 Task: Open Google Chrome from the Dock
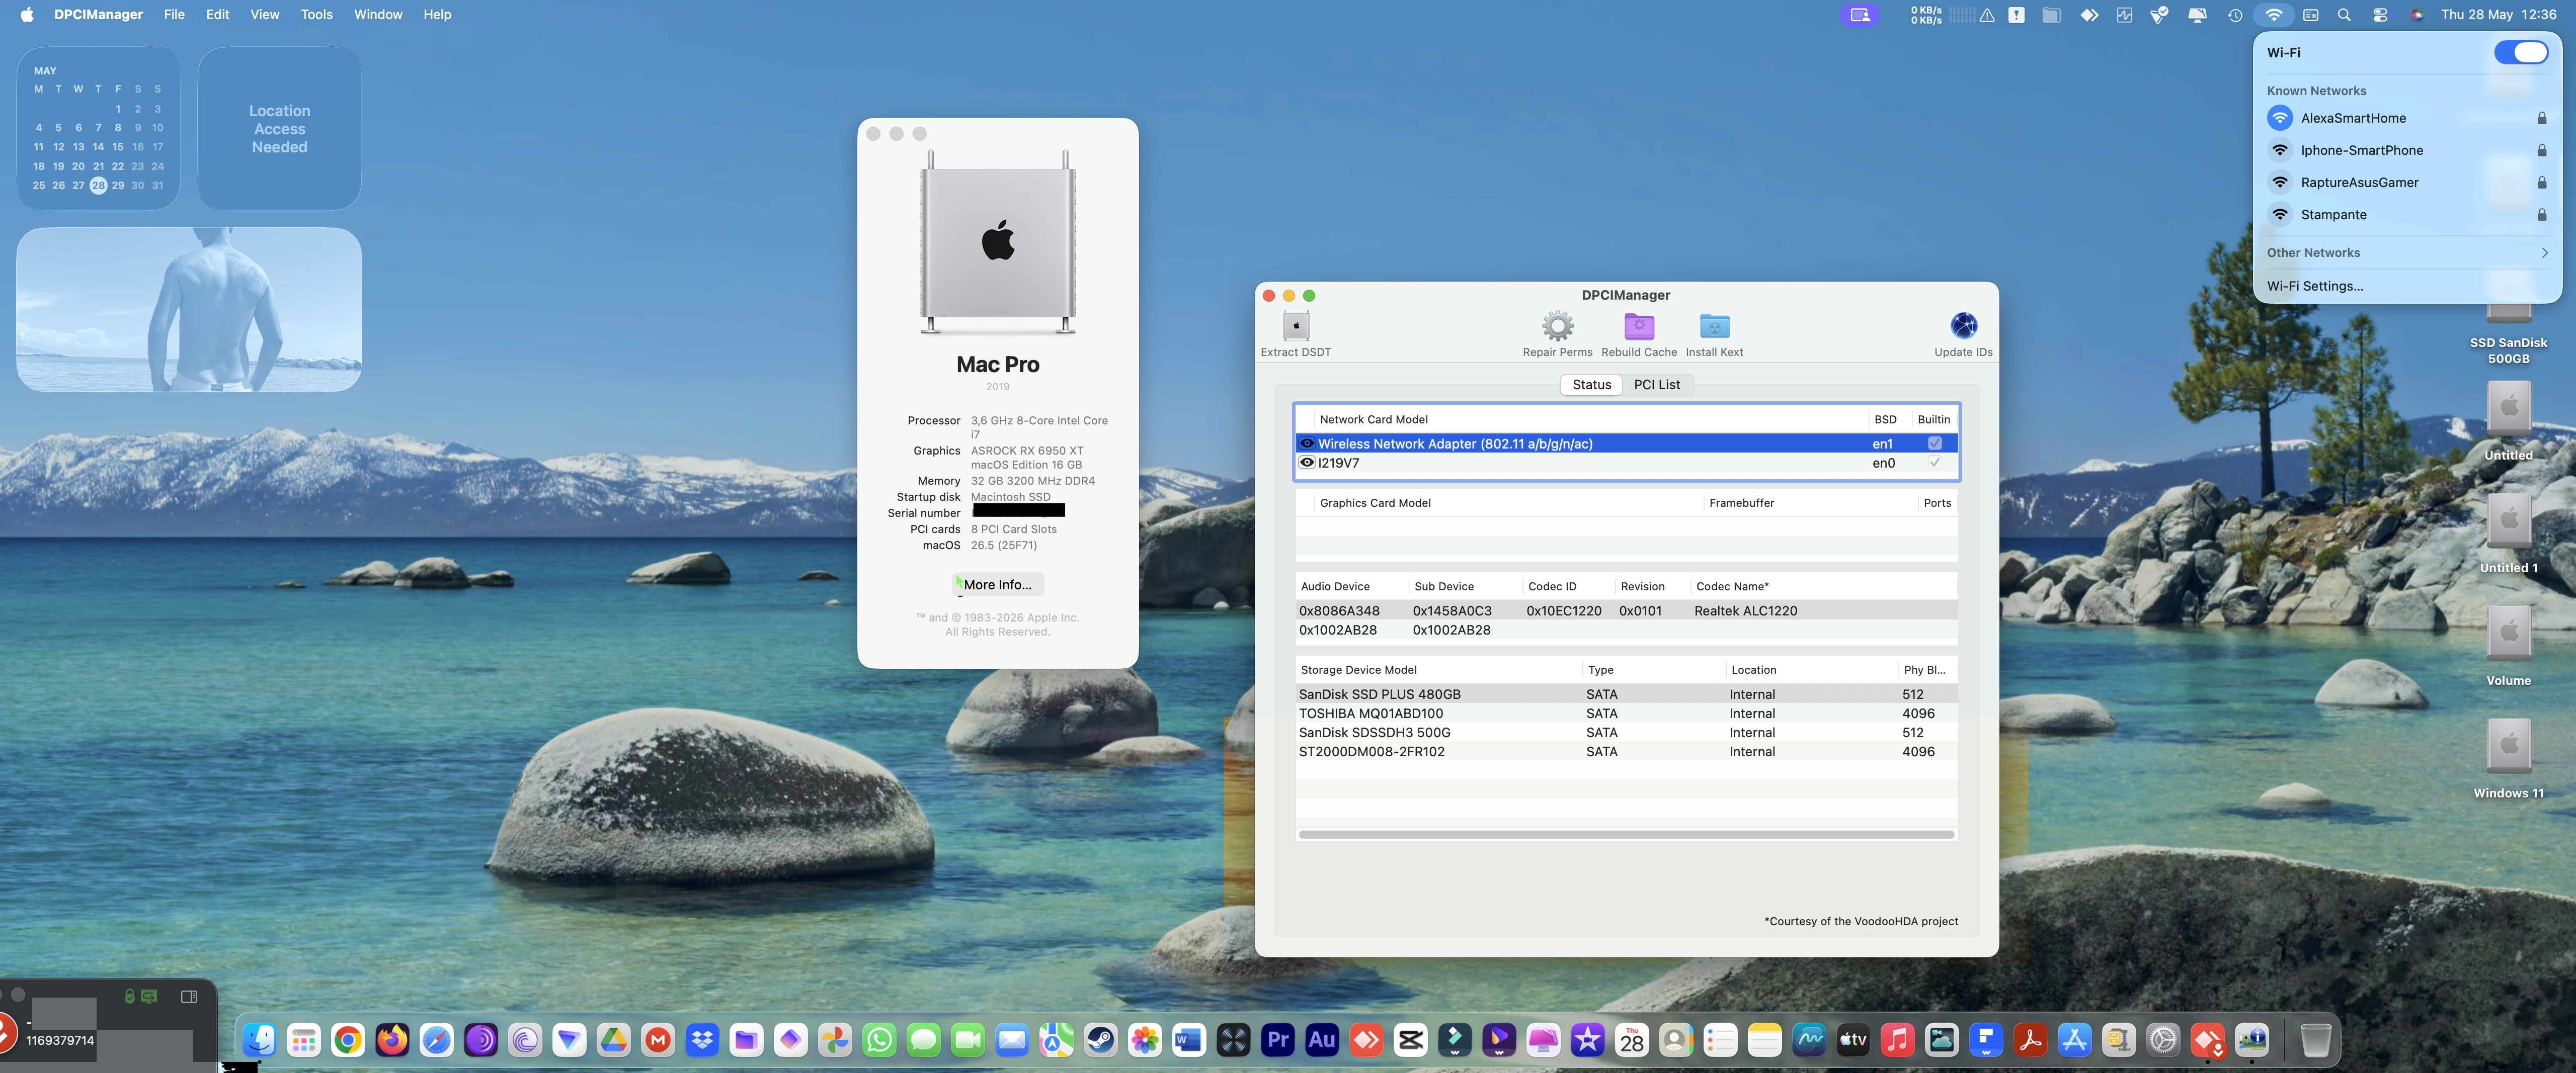(x=348, y=1040)
